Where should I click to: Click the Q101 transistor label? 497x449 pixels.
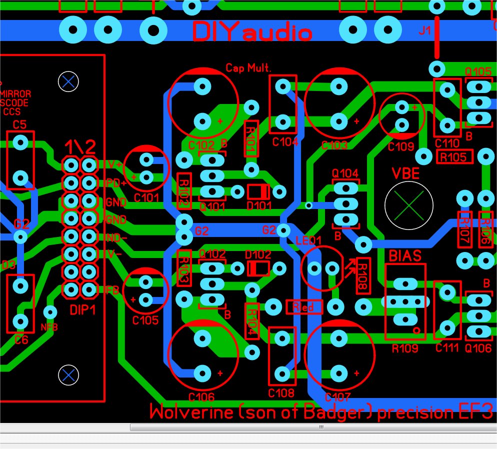[x=212, y=207]
